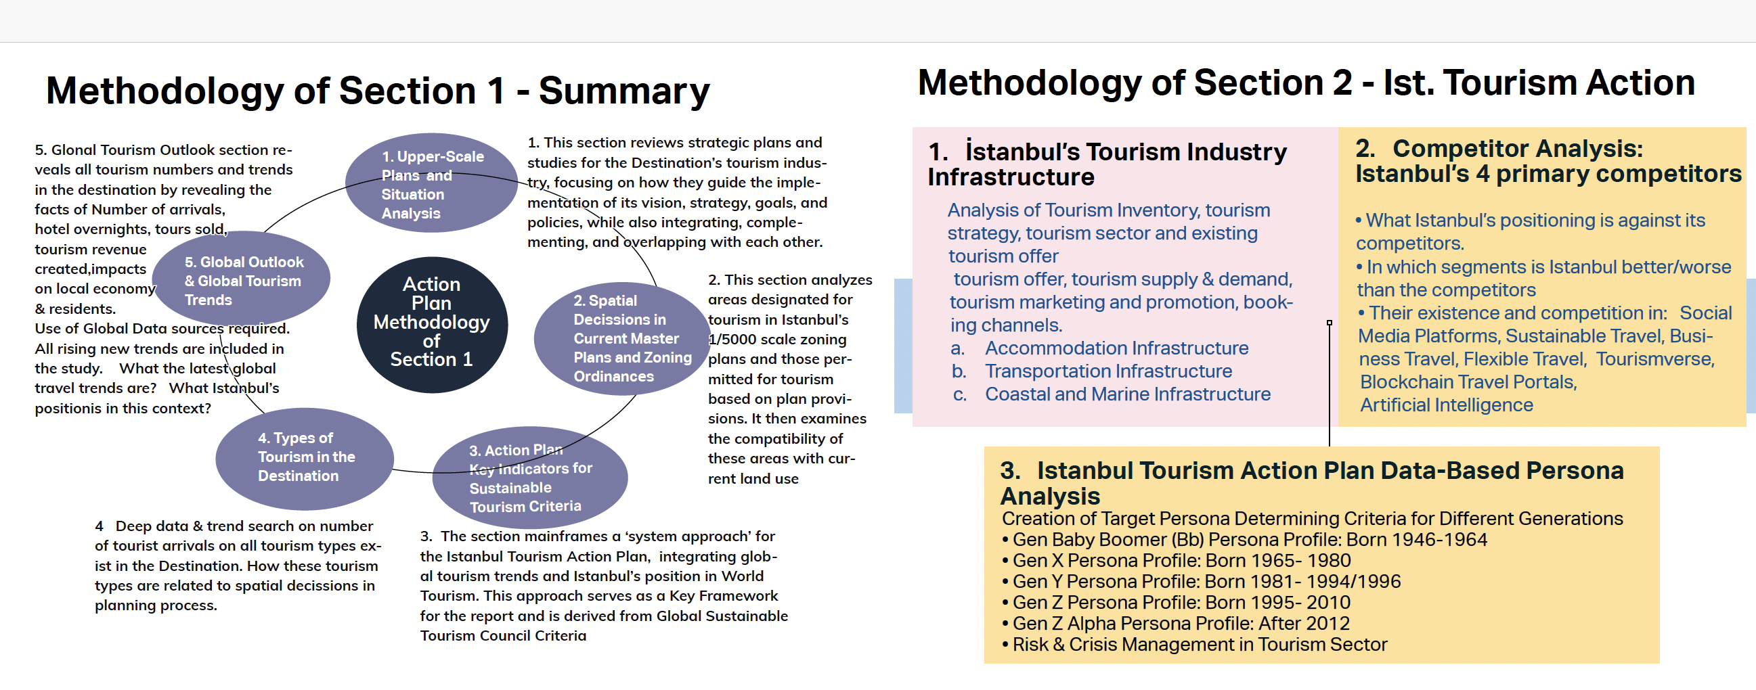
Task: Select the Risk & Crisis Management bullet line
Action: click(x=1199, y=645)
